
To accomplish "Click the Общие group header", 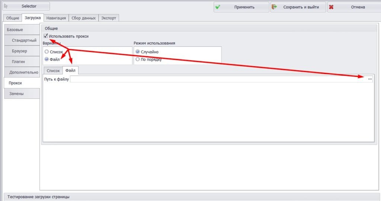I will pos(209,28).
